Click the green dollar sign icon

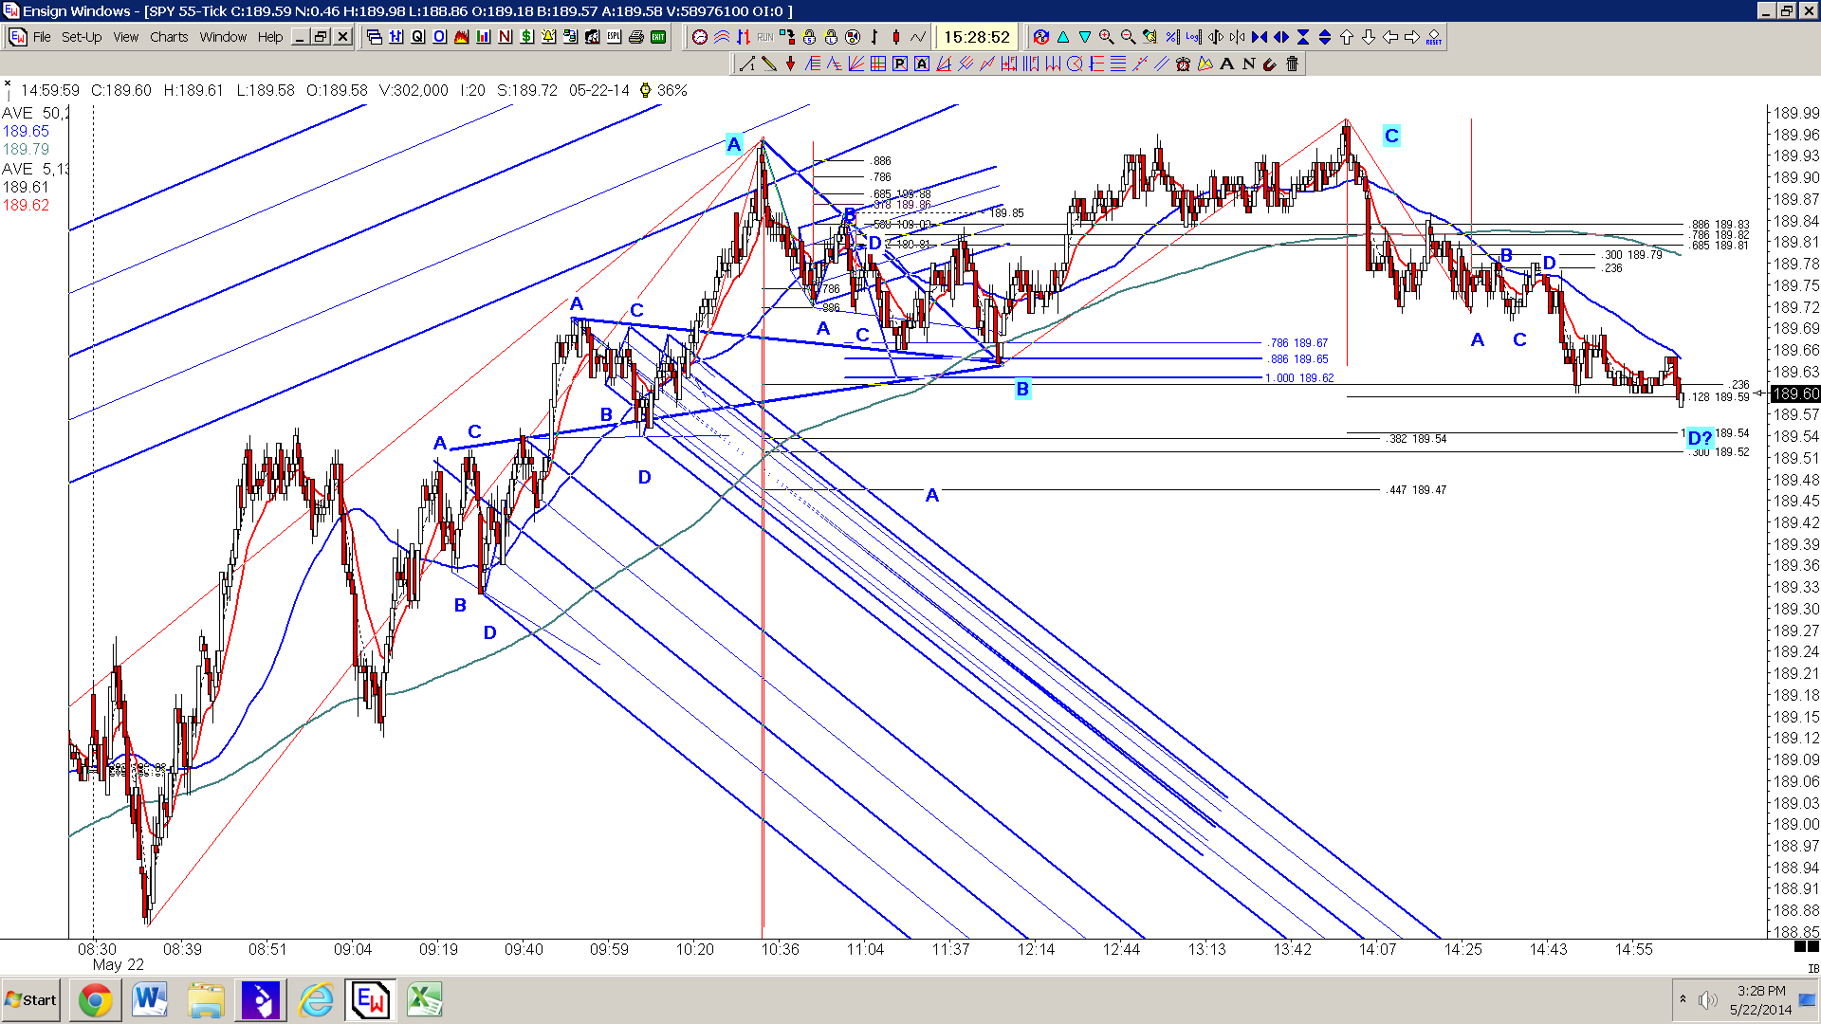[526, 37]
